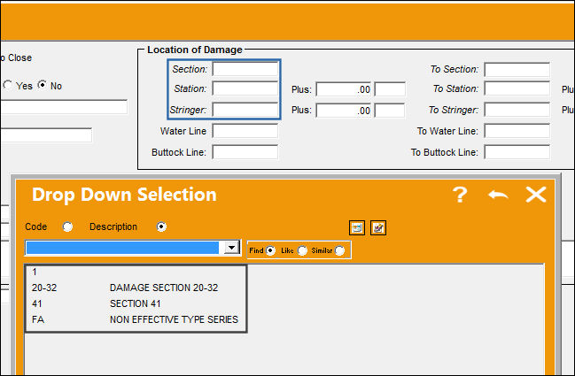Viewport: 575px width, 376px height.
Task: Close the Drop Down Selection window
Action: tap(536, 195)
